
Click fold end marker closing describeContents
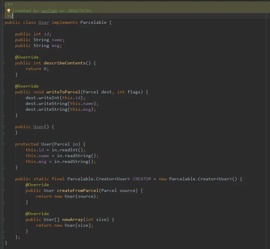click(x=3, y=75)
